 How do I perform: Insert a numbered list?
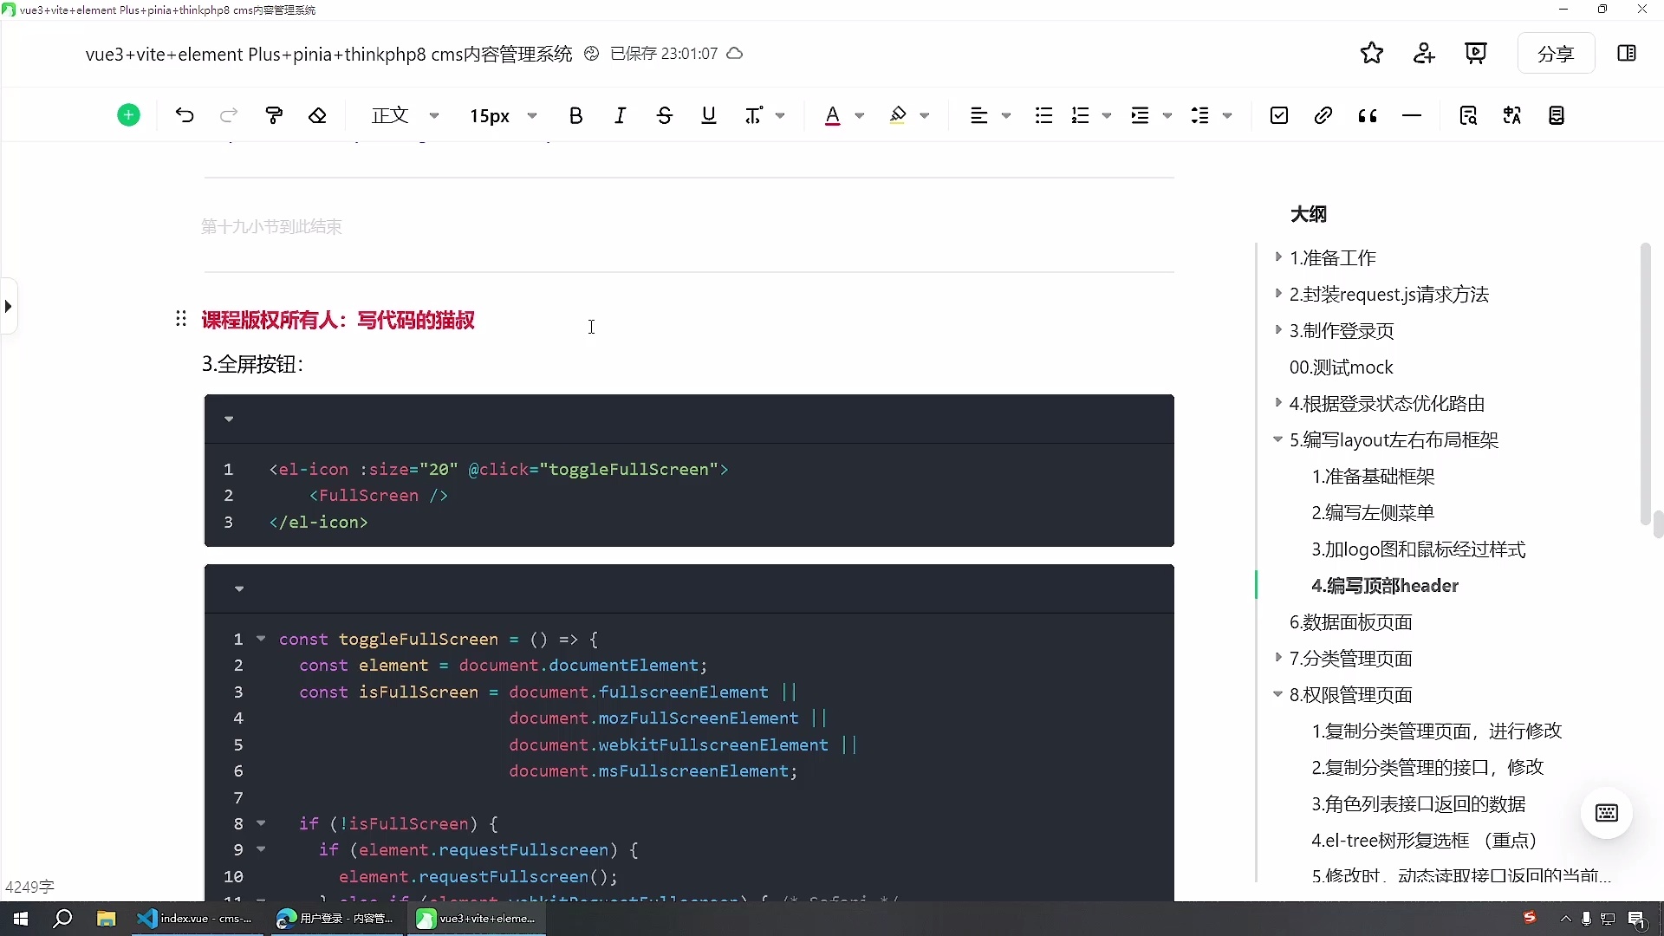(x=1080, y=115)
